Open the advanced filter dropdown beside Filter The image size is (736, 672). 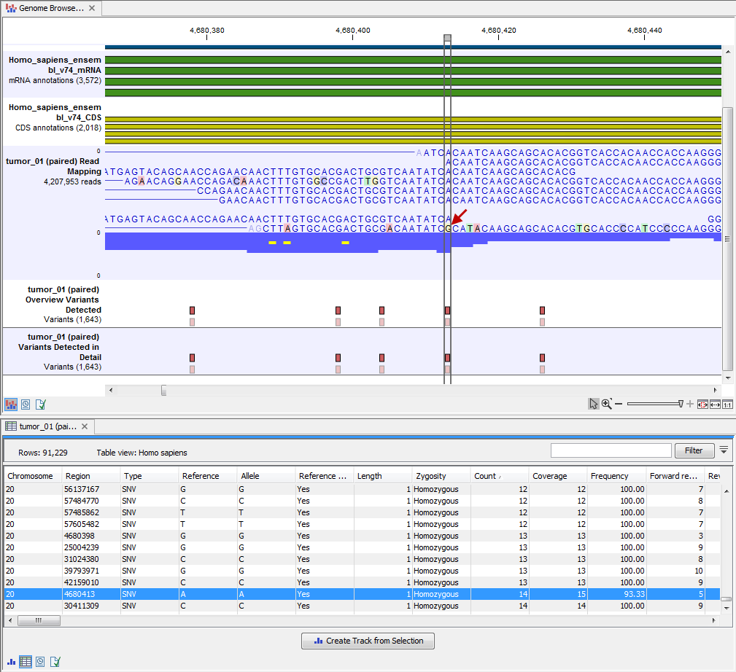tap(724, 450)
